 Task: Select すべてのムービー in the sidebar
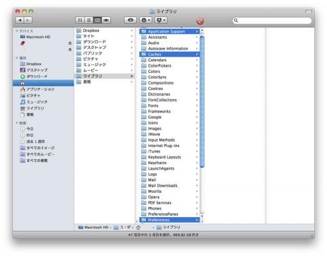point(37,155)
